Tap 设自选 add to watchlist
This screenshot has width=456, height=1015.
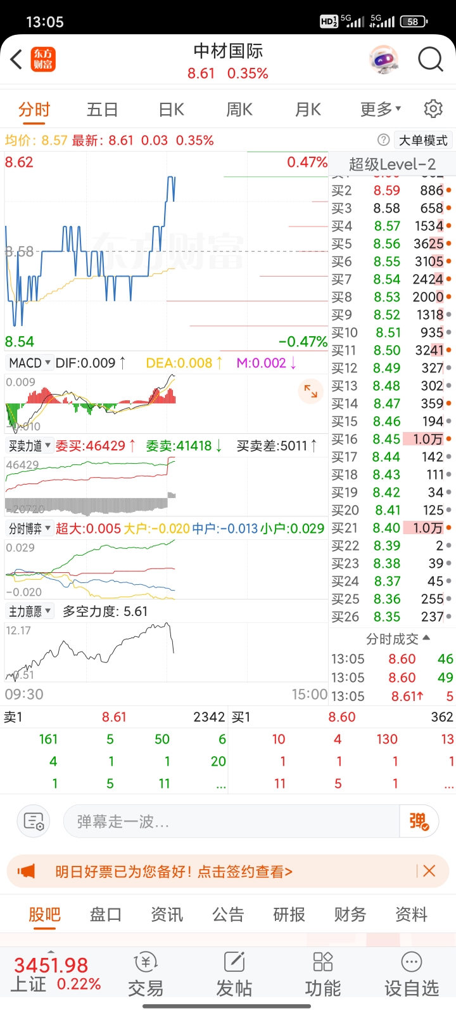coord(412,975)
